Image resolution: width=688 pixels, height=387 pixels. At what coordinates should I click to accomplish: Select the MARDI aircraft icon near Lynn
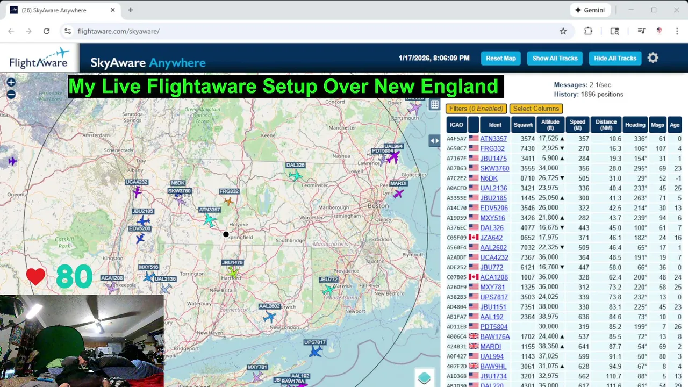398,193
